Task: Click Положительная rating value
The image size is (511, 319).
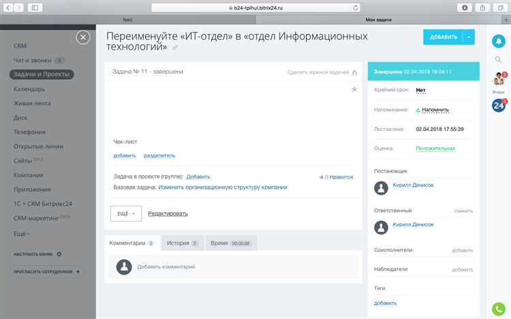Action: coord(435,149)
